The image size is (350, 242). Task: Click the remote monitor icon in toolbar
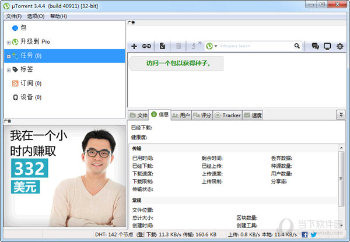[x=327, y=46]
